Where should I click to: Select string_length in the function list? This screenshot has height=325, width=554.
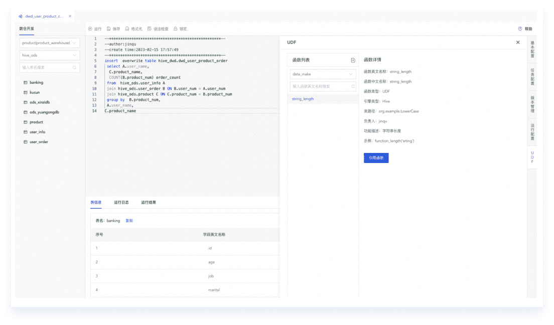click(303, 99)
